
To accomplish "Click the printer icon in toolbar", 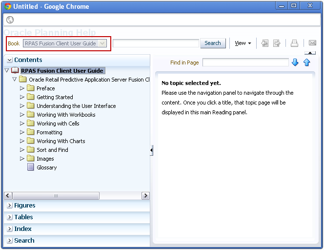I will tap(294, 43).
